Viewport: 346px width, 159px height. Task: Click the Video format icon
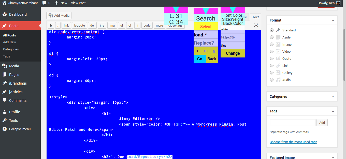(x=278, y=51)
